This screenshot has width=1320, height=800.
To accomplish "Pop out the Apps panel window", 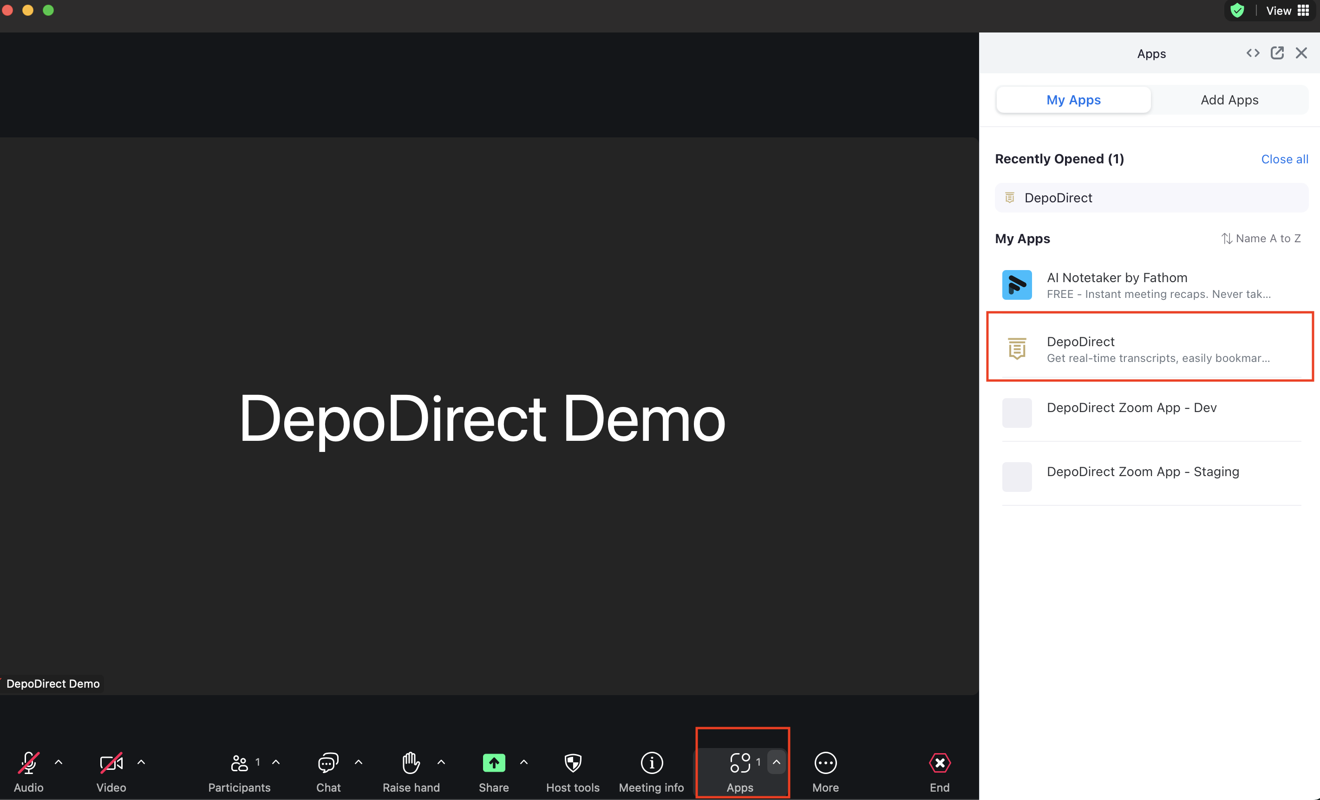I will tap(1277, 53).
